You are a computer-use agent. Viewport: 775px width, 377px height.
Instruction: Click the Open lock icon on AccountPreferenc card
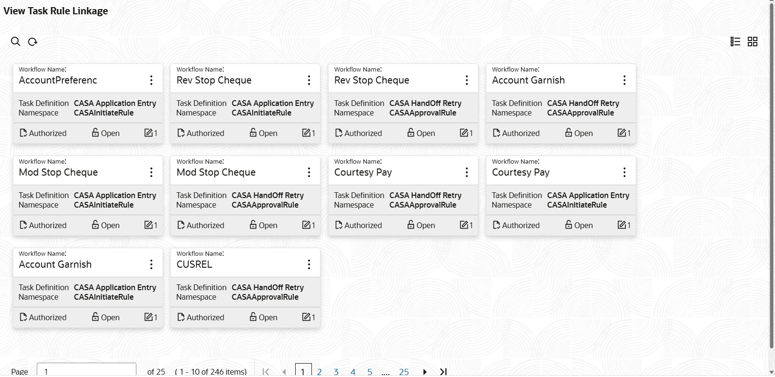[95, 132]
